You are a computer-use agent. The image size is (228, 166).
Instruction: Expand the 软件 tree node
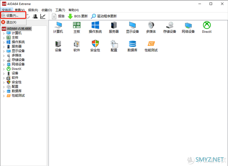(x=4, y=78)
